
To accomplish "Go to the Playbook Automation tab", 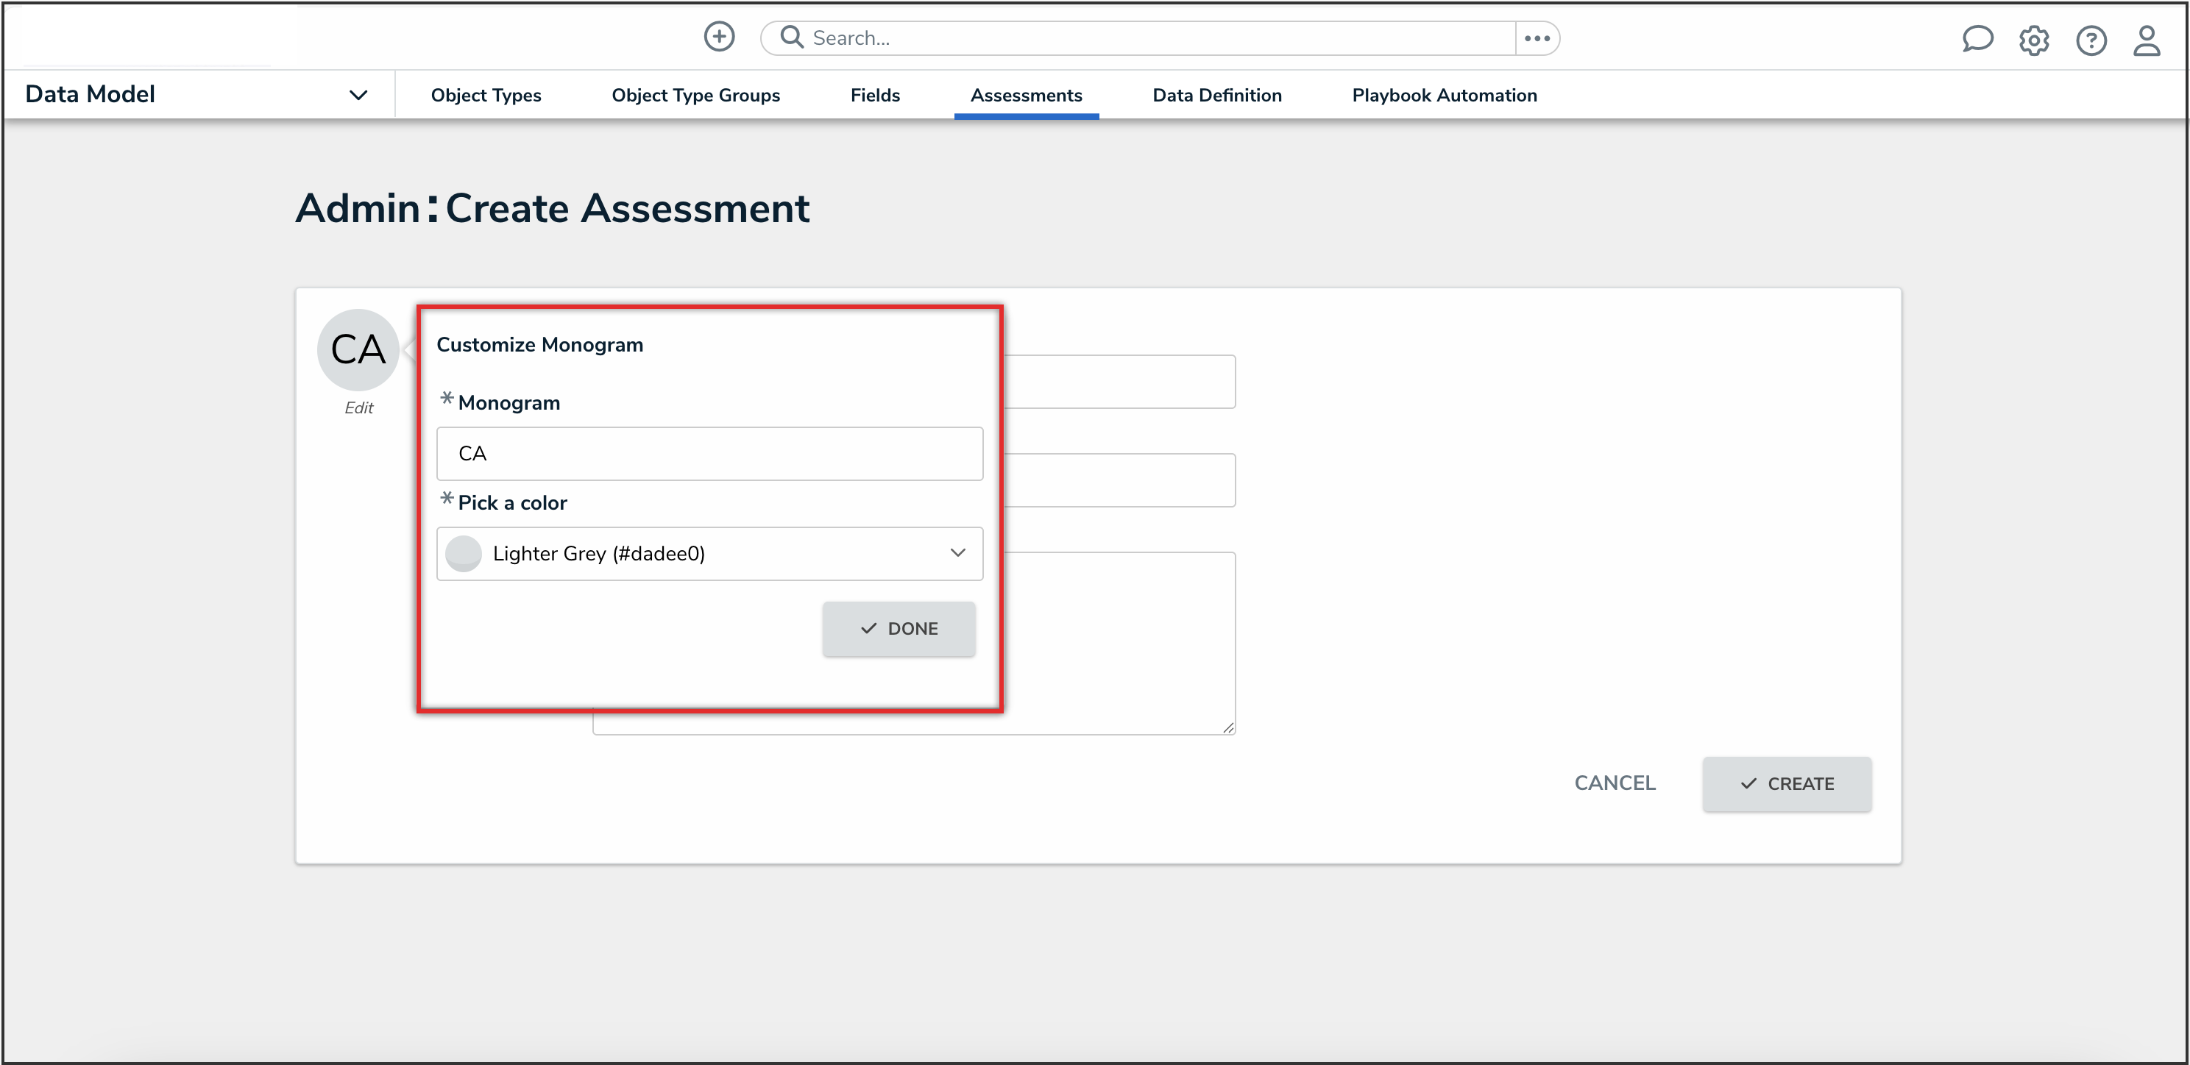I will pos(1444,95).
